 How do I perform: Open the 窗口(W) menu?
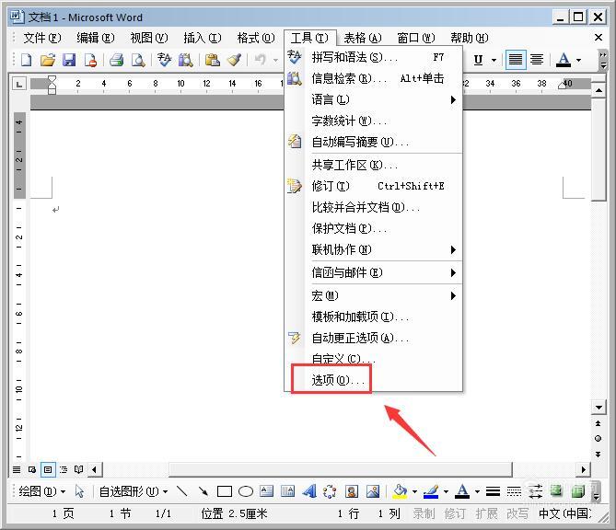click(416, 38)
